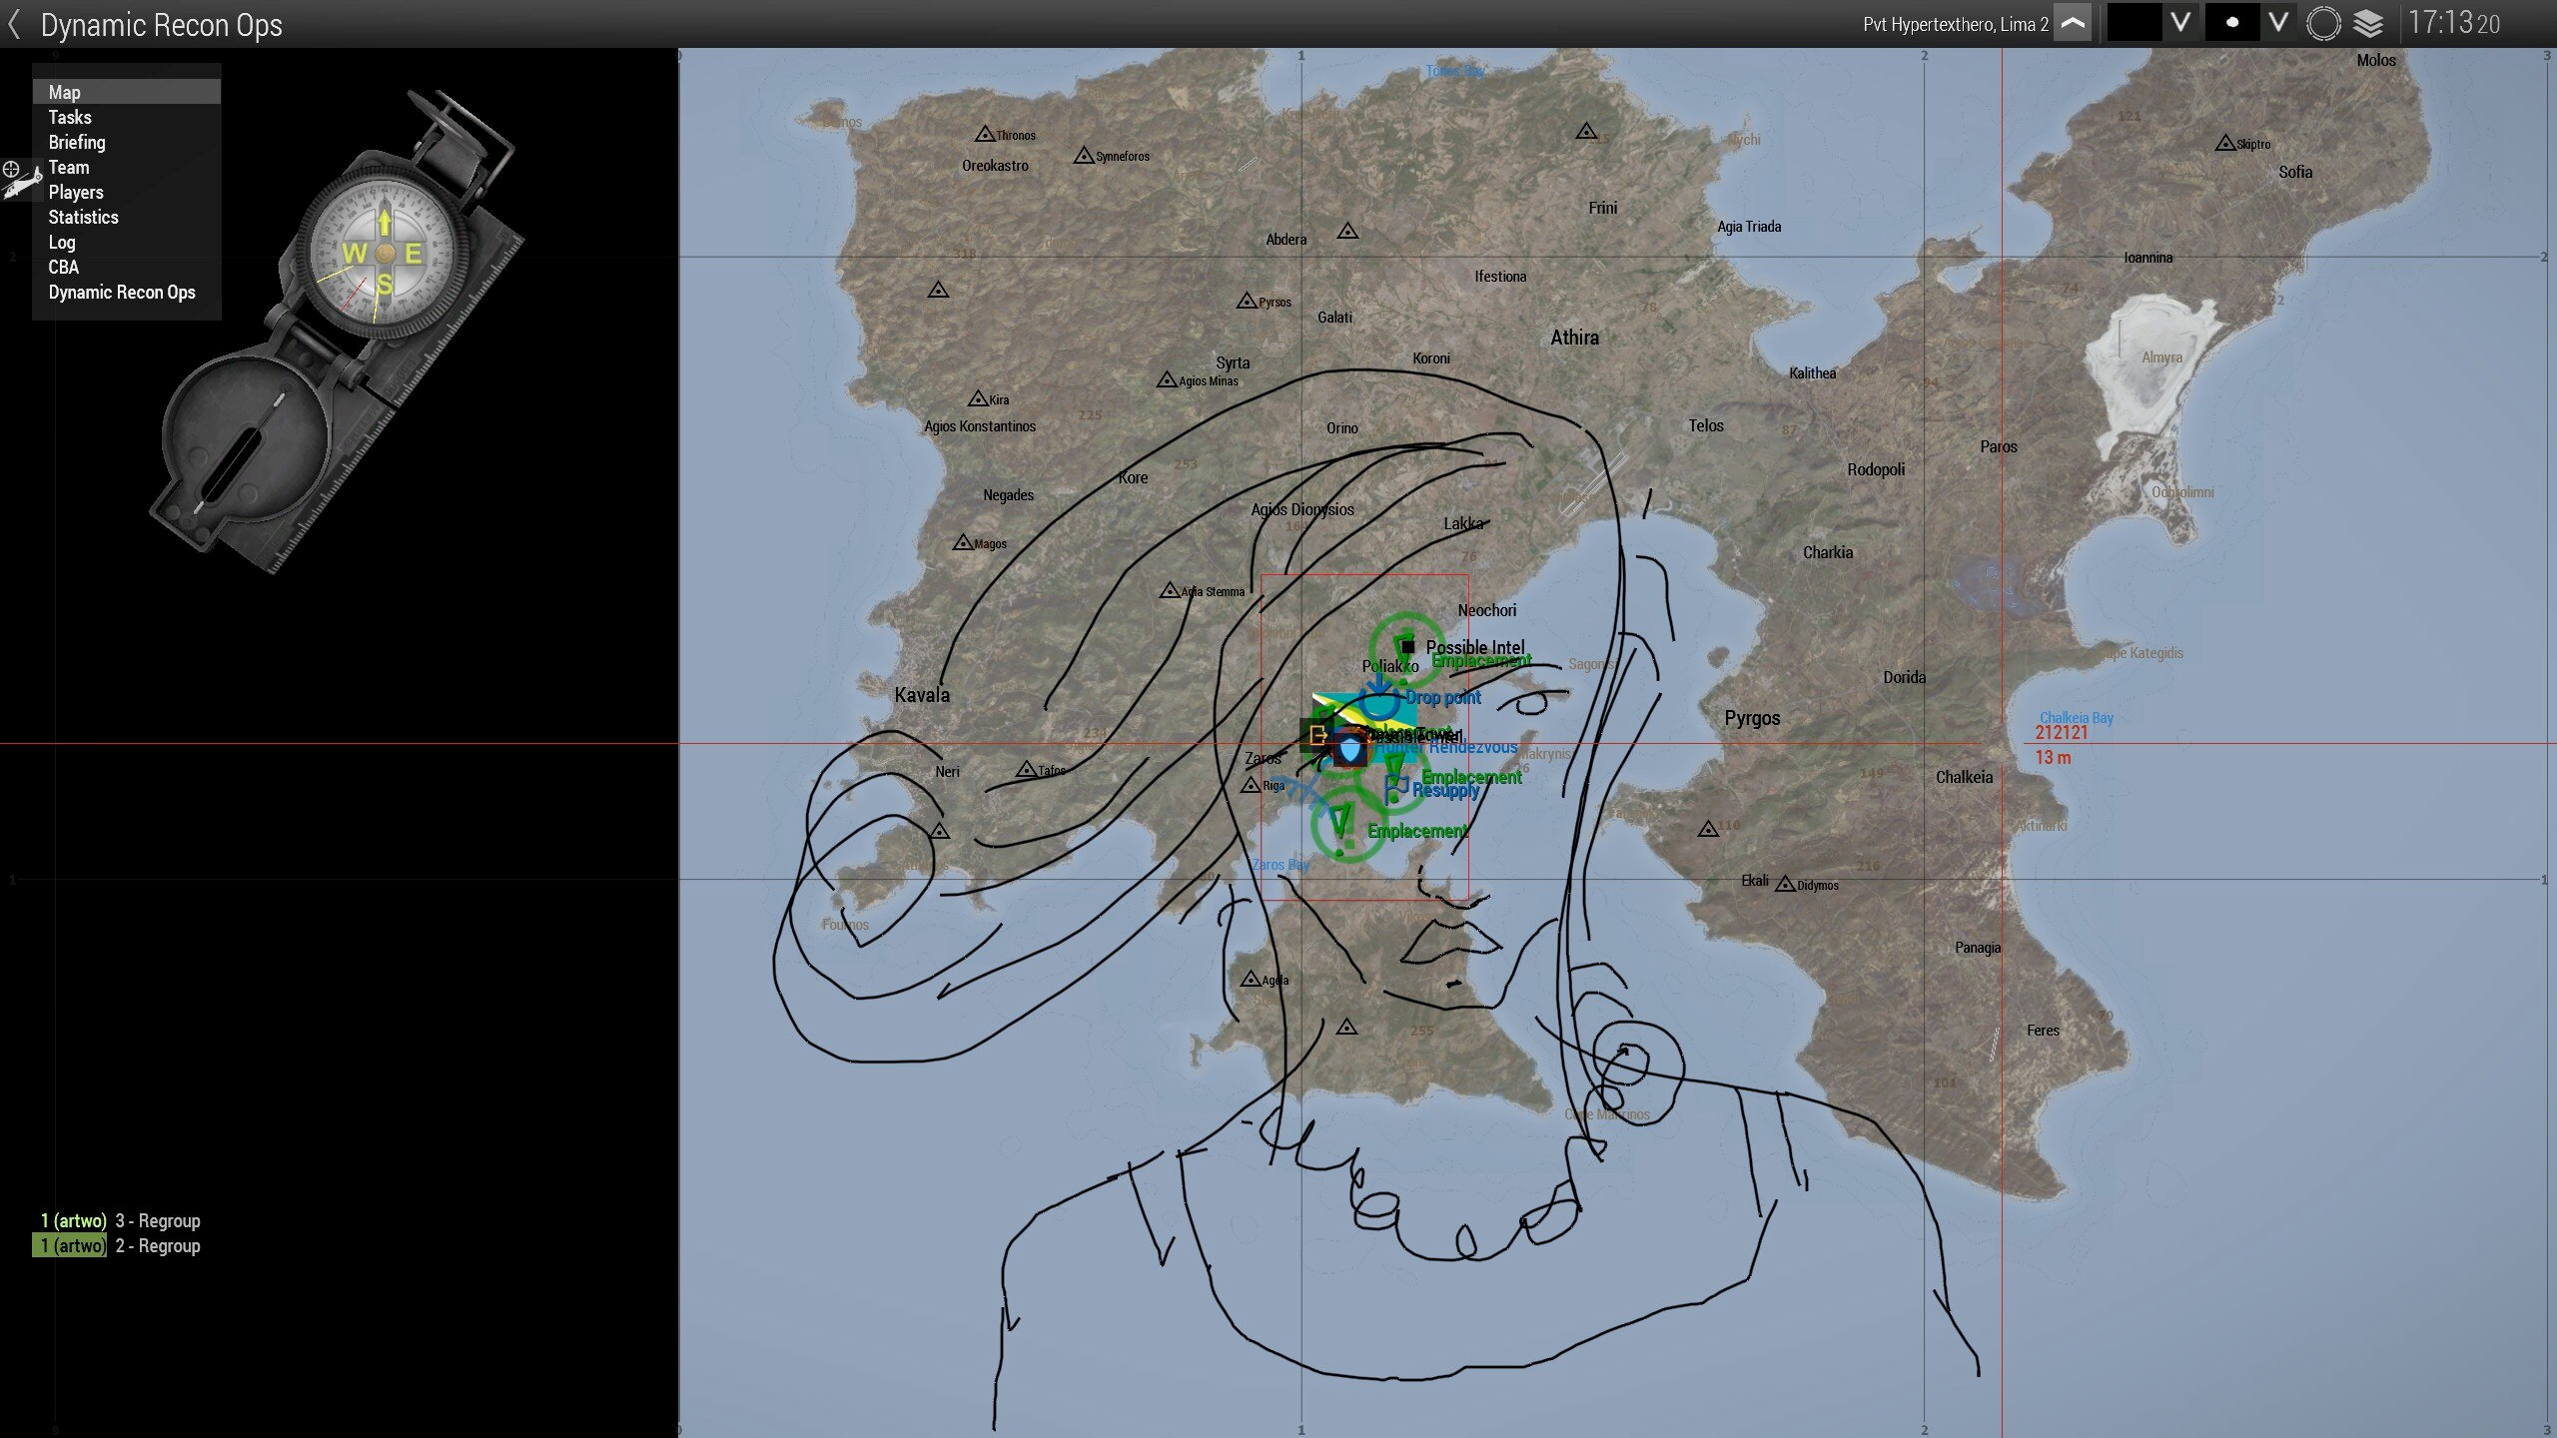Screen dimensions: 2557x1438
Task: Select highlighted artwo 2 - Regroup entry
Action: (x=120, y=1245)
